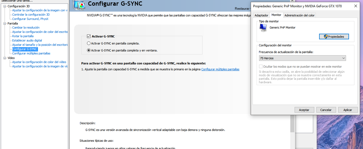
Task: Collapse the Configuración 3D tree node
Action: point(5,6)
